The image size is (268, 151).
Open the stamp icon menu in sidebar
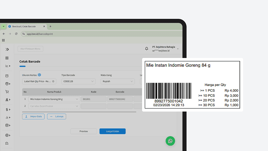click(8, 100)
